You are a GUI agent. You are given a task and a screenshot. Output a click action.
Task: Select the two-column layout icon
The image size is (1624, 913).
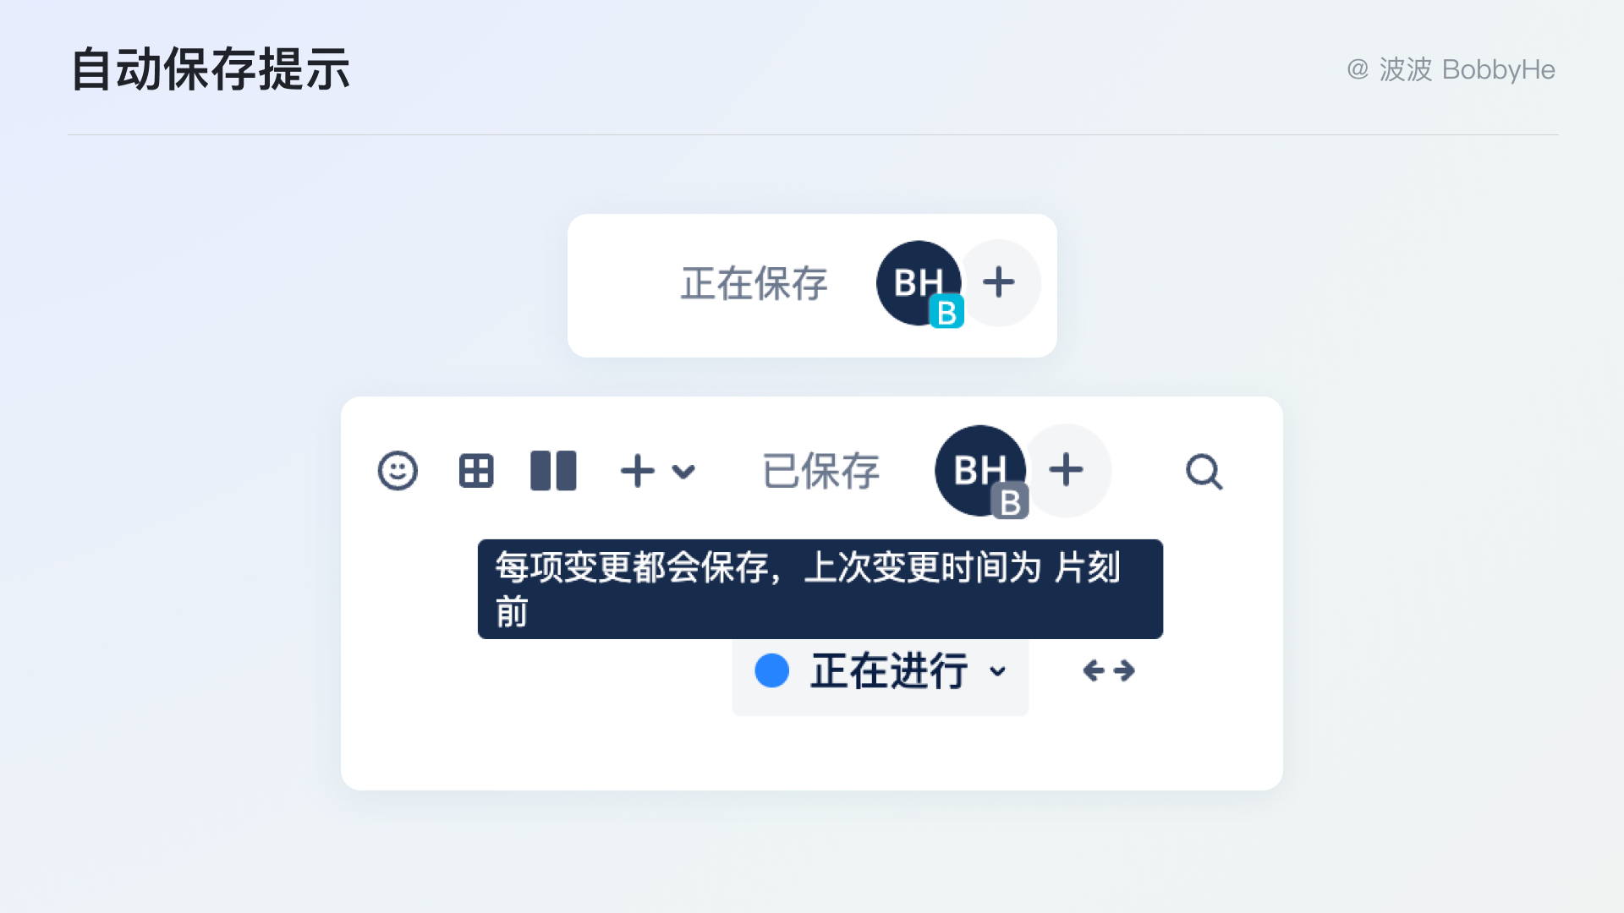(553, 471)
